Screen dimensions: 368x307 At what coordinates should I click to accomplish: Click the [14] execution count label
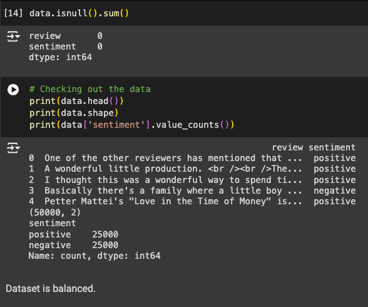tap(13, 13)
